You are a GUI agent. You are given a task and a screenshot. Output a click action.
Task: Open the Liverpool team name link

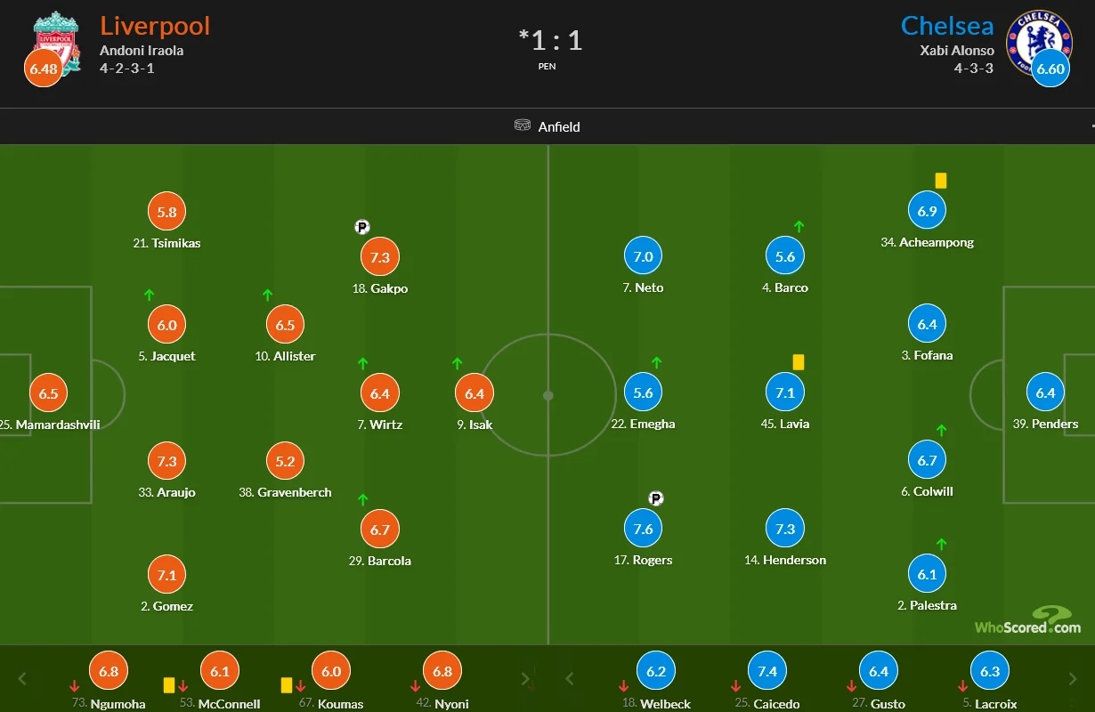155,25
